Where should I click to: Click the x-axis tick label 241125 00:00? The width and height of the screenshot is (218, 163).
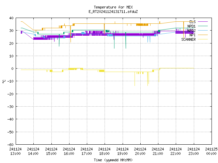point(211,151)
